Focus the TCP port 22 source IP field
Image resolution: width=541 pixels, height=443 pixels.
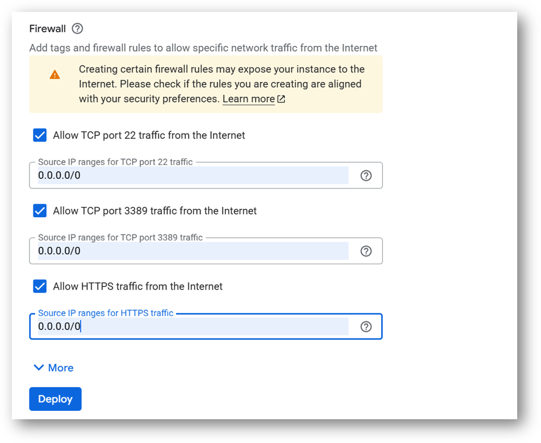(x=193, y=175)
